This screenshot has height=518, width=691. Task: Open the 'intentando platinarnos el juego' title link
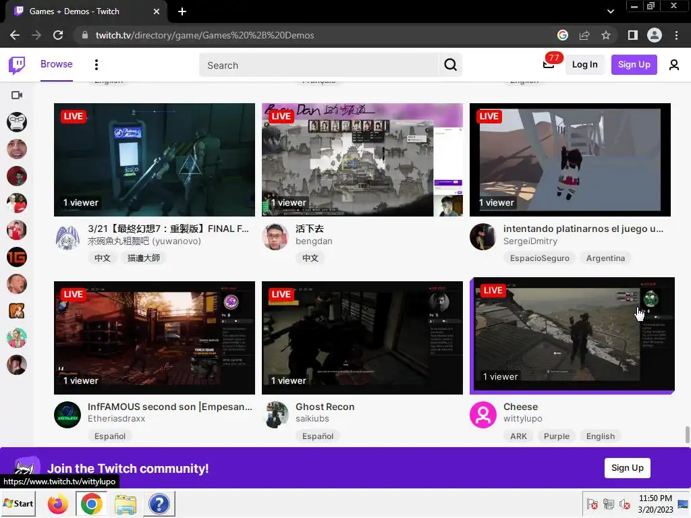tap(583, 229)
